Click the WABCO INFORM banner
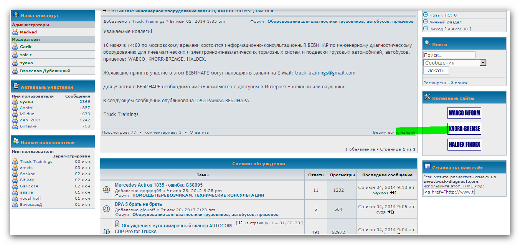 coord(464,113)
